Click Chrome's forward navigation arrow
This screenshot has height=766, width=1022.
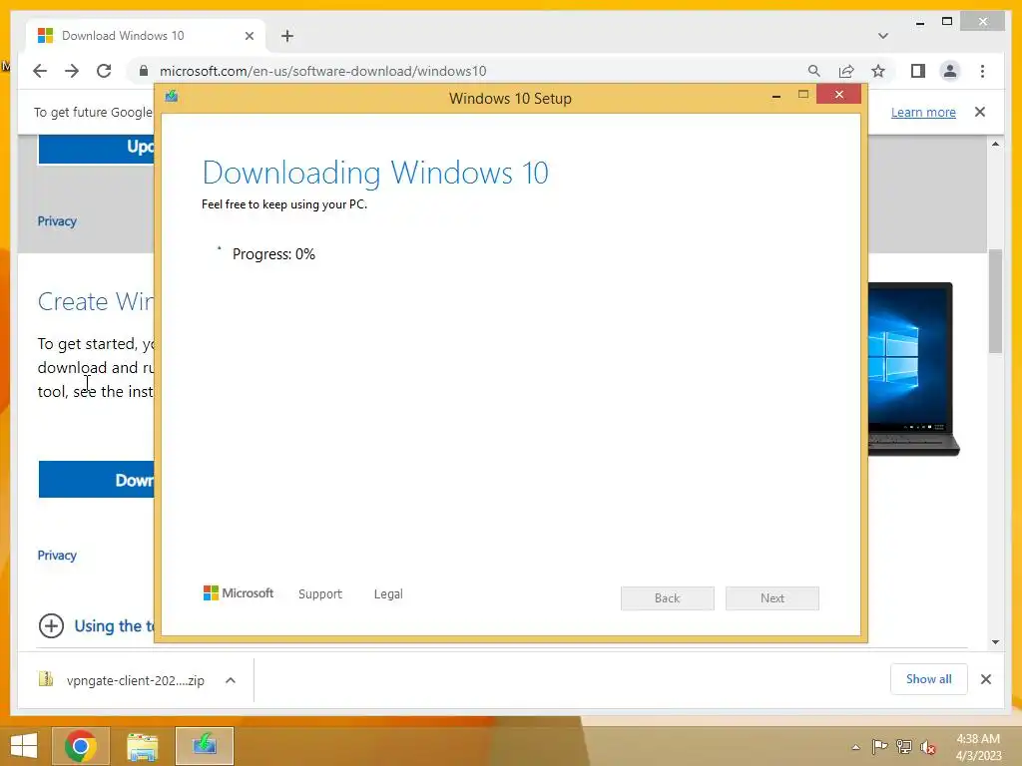72,71
